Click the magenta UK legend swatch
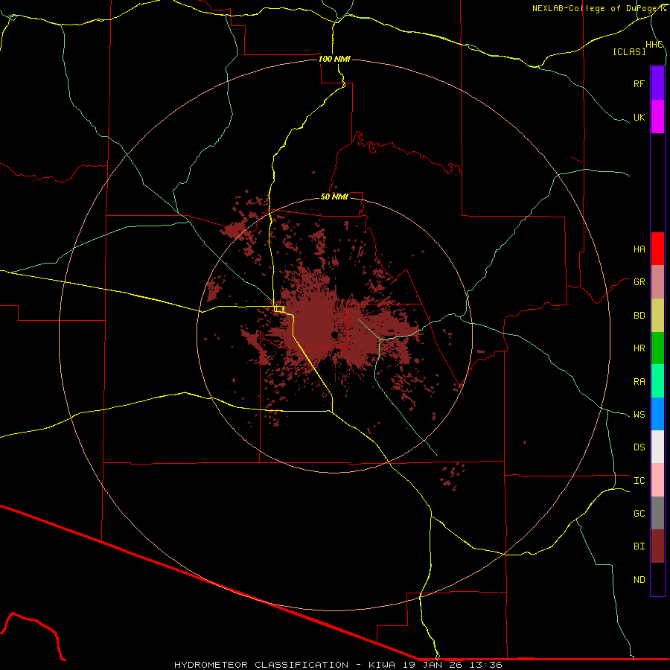The image size is (670, 670). pyautogui.click(x=657, y=117)
